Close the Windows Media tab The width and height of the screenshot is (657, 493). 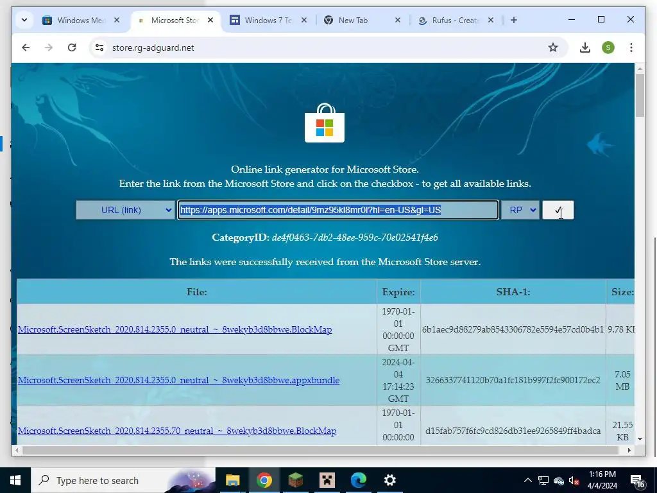click(117, 20)
